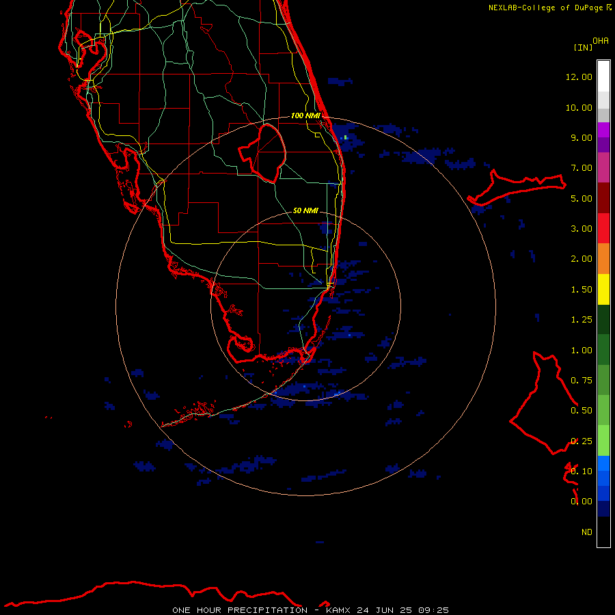Image resolution: width=615 pixels, height=615 pixels.
Task: Click the 10.00 legend value
Action: (579, 107)
